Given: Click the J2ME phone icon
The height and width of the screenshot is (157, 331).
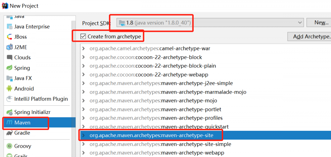Looking at the screenshot, I should [x=10, y=47].
